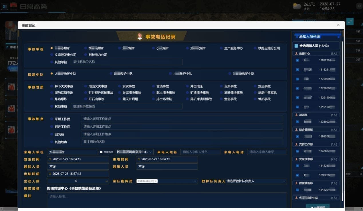This screenshot has width=363, height=211.
Task: Select 铁路运输分公司 as accident unit
Action: [x=267, y=48]
